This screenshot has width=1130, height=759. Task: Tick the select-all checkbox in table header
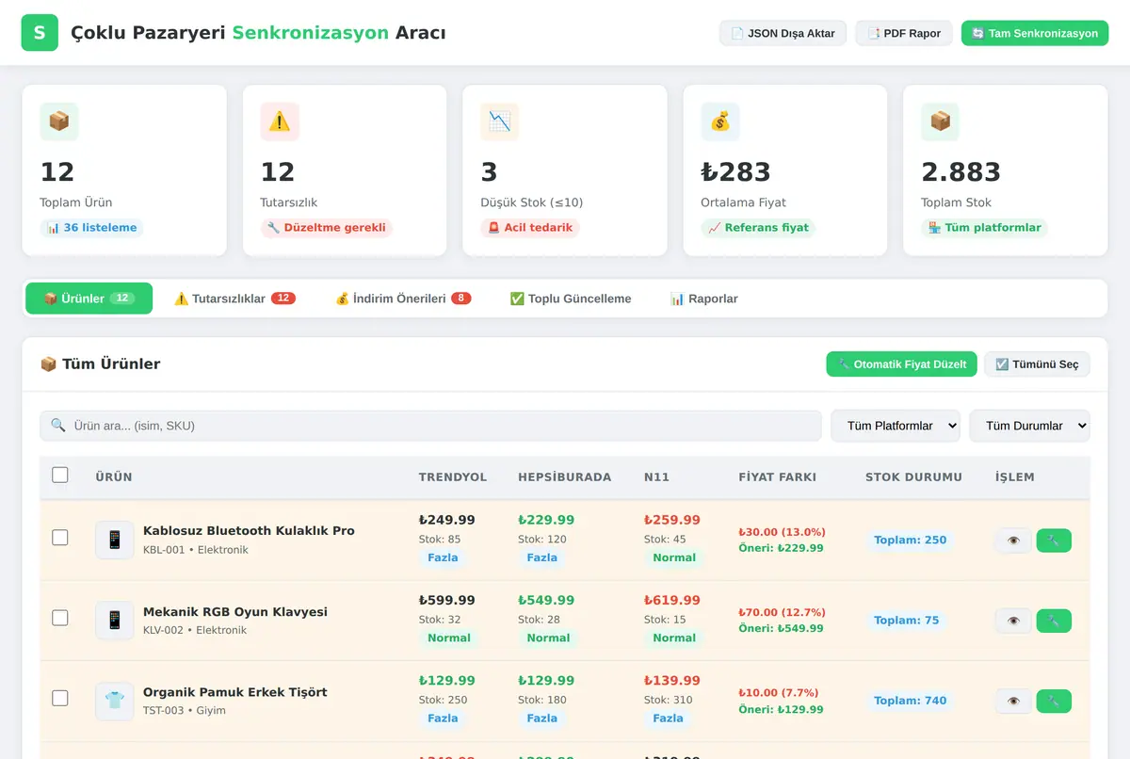60,475
